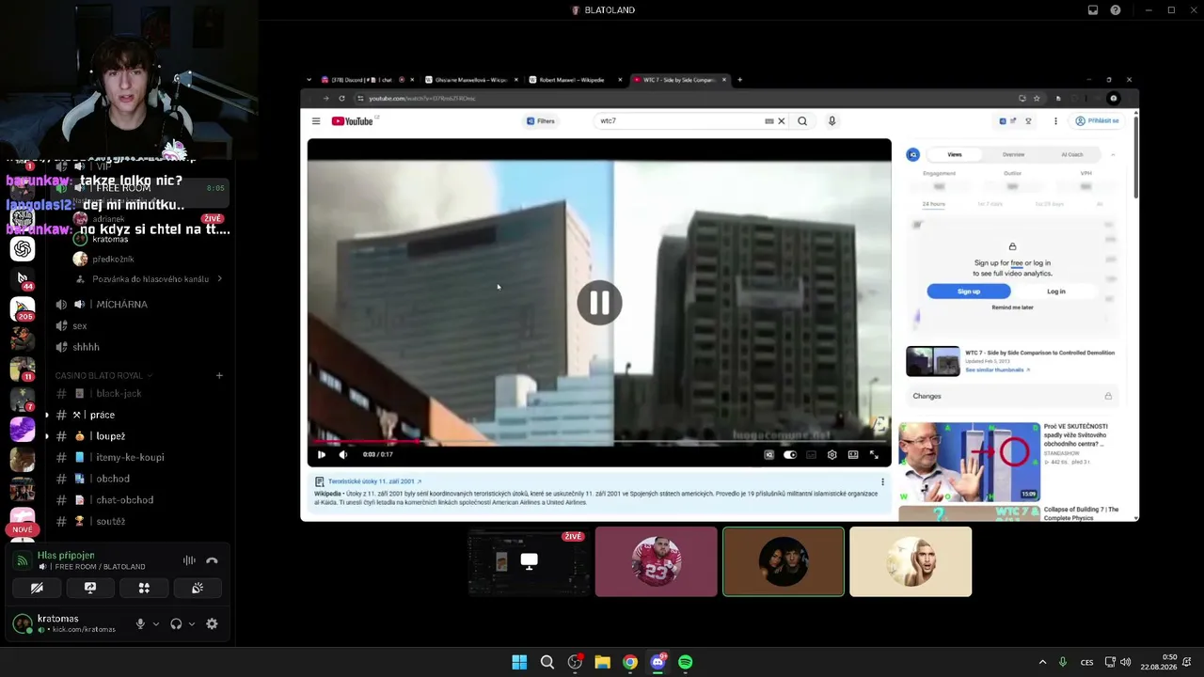1204x677 pixels.
Task: Open the video player settings gear
Action: click(x=832, y=455)
